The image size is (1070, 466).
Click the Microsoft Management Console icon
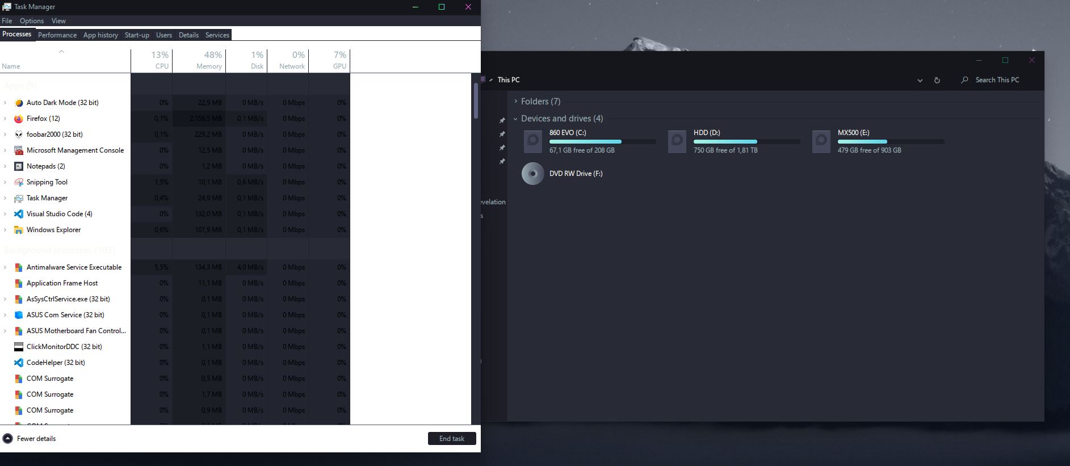18,150
